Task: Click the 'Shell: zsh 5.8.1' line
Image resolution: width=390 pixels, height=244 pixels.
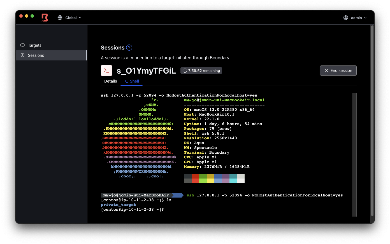Action: [x=204, y=133]
